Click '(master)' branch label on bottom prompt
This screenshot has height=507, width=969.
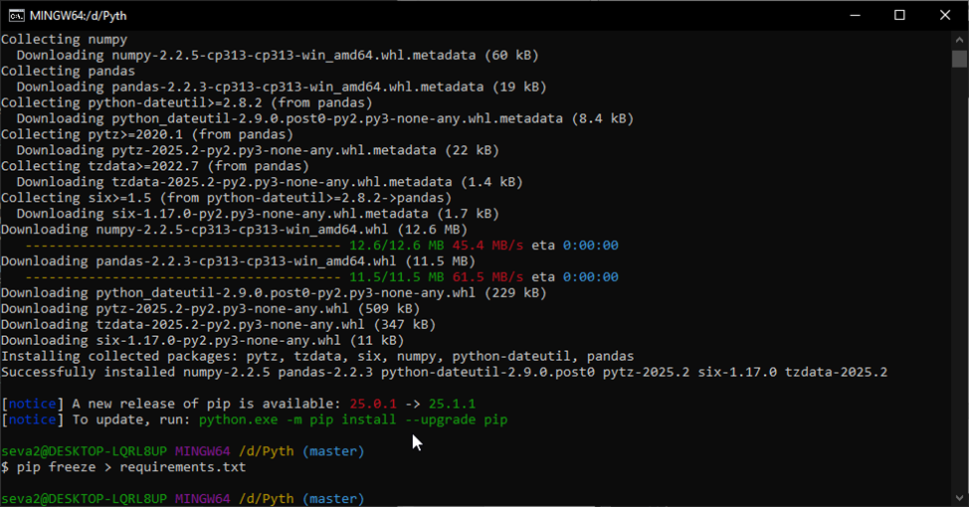coord(333,499)
